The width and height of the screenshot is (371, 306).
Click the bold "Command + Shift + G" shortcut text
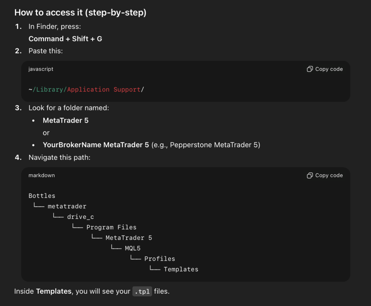click(x=65, y=39)
